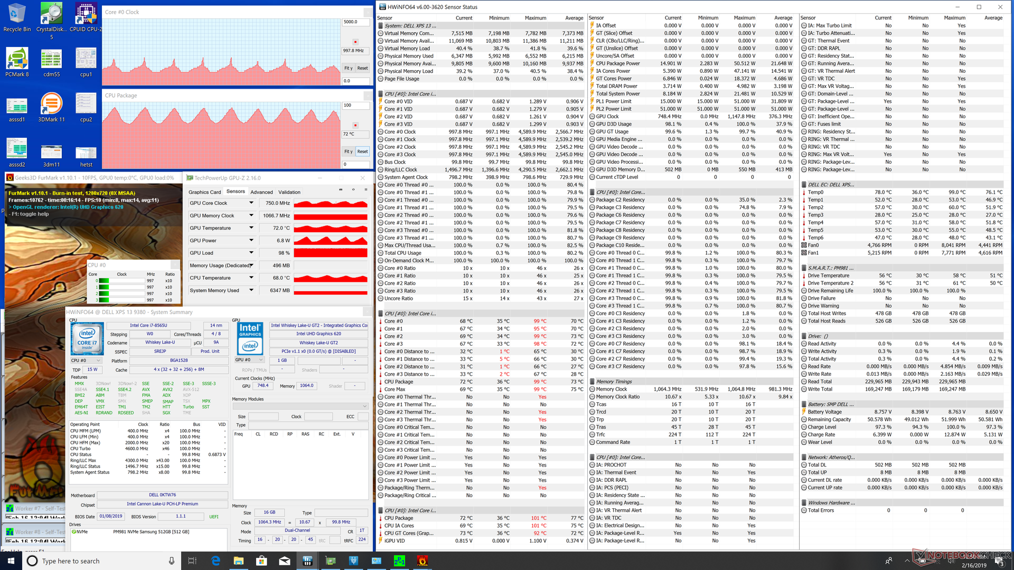Open the GPU Temperature sensor dropdown

[x=251, y=228]
